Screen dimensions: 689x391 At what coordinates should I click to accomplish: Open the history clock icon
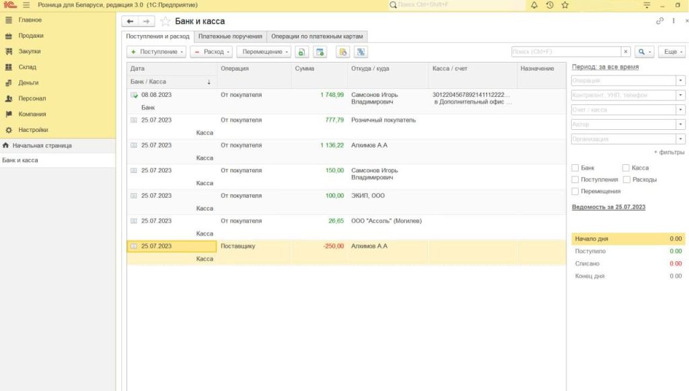click(x=550, y=5)
